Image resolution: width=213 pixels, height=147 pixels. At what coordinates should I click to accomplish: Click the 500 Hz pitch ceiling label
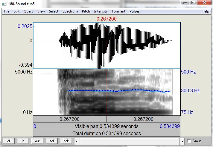(x=188, y=72)
